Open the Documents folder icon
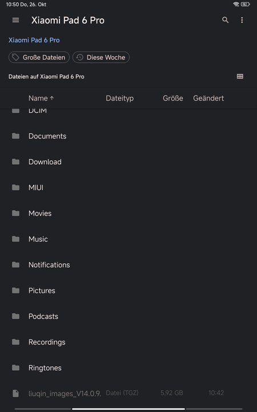The height and width of the screenshot is (412, 257). [16, 136]
